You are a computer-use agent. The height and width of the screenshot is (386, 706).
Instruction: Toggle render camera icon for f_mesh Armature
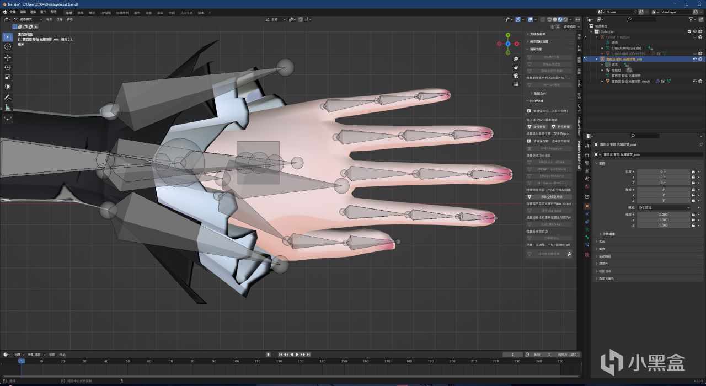pyautogui.click(x=700, y=37)
